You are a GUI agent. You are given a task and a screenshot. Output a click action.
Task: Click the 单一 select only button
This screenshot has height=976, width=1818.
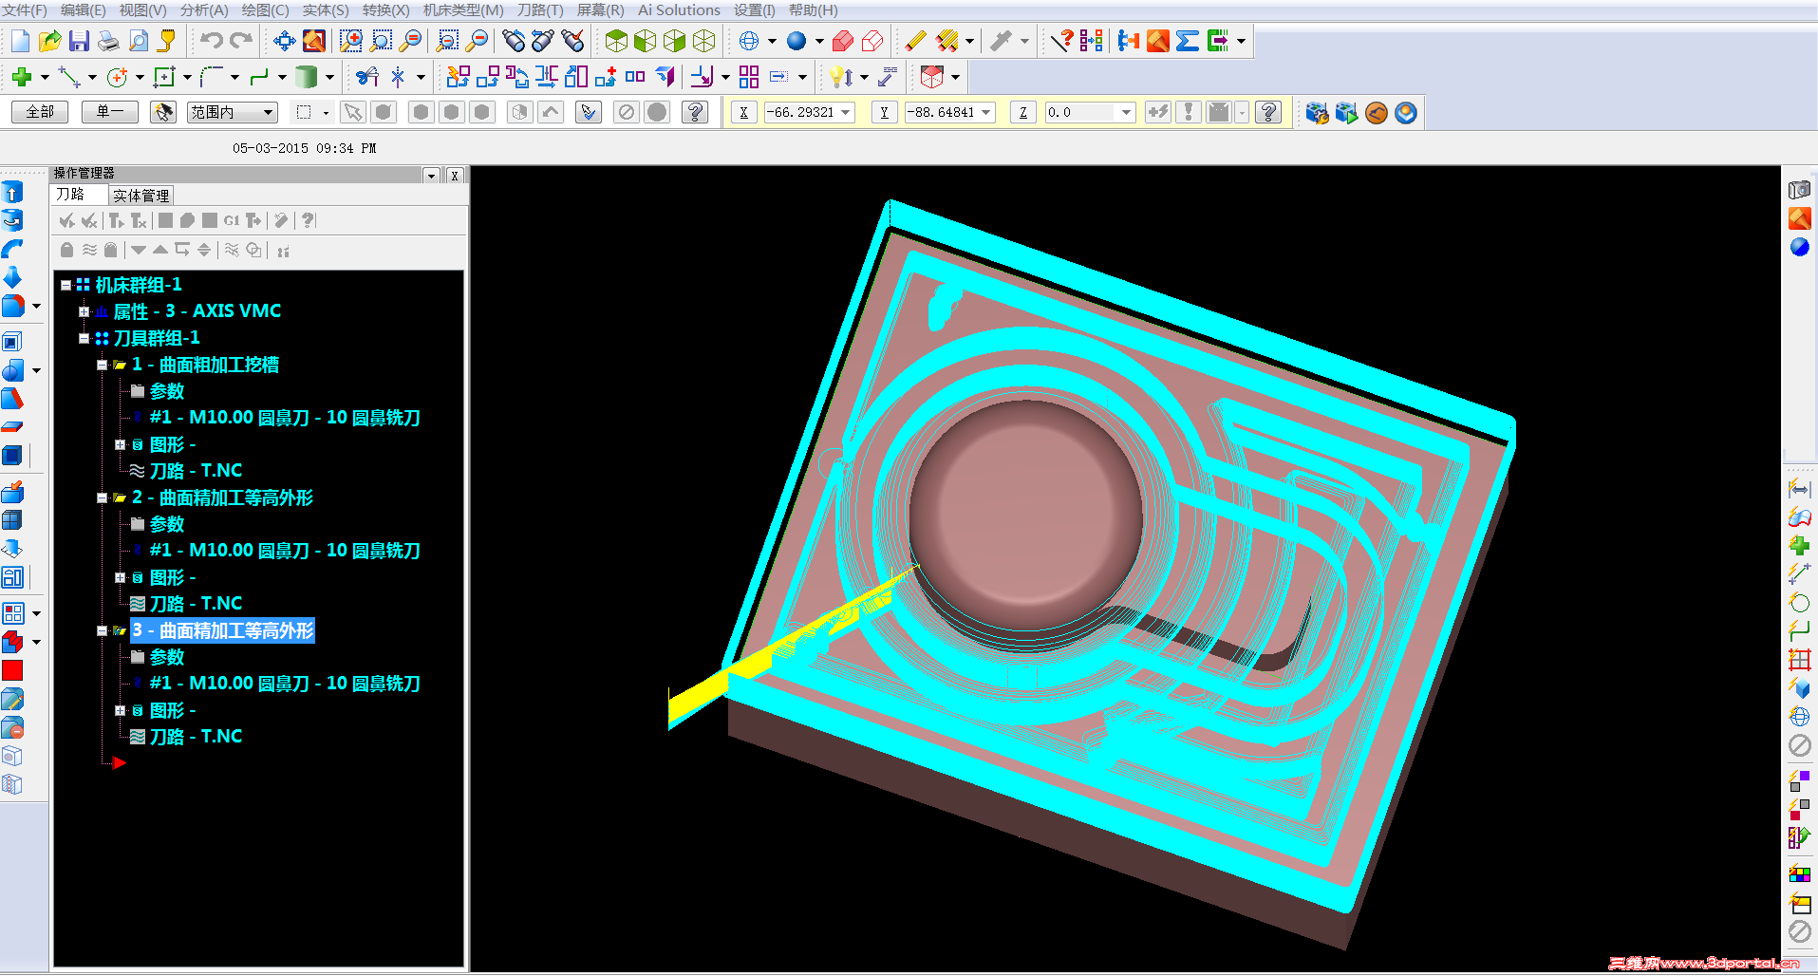click(110, 112)
